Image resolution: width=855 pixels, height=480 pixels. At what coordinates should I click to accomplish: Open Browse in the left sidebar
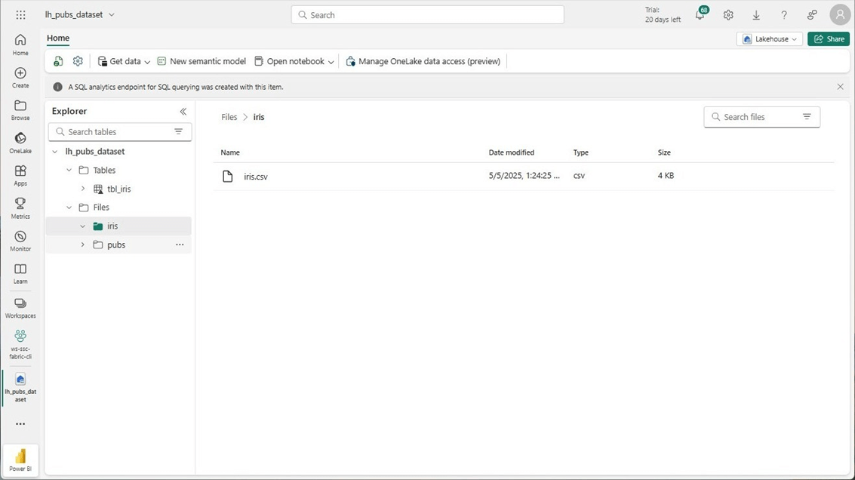pos(20,110)
